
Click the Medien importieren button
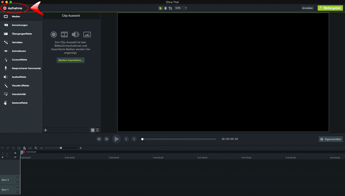coord(70,60)
